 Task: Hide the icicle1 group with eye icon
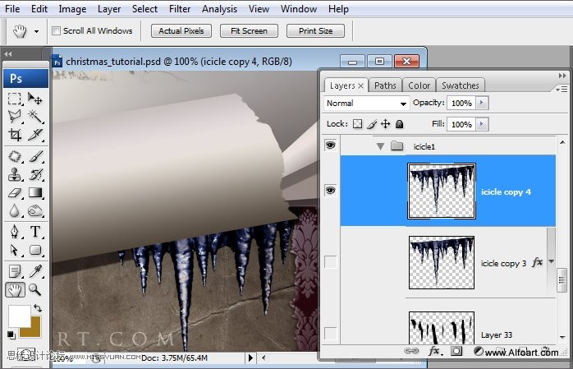(330, 145)
